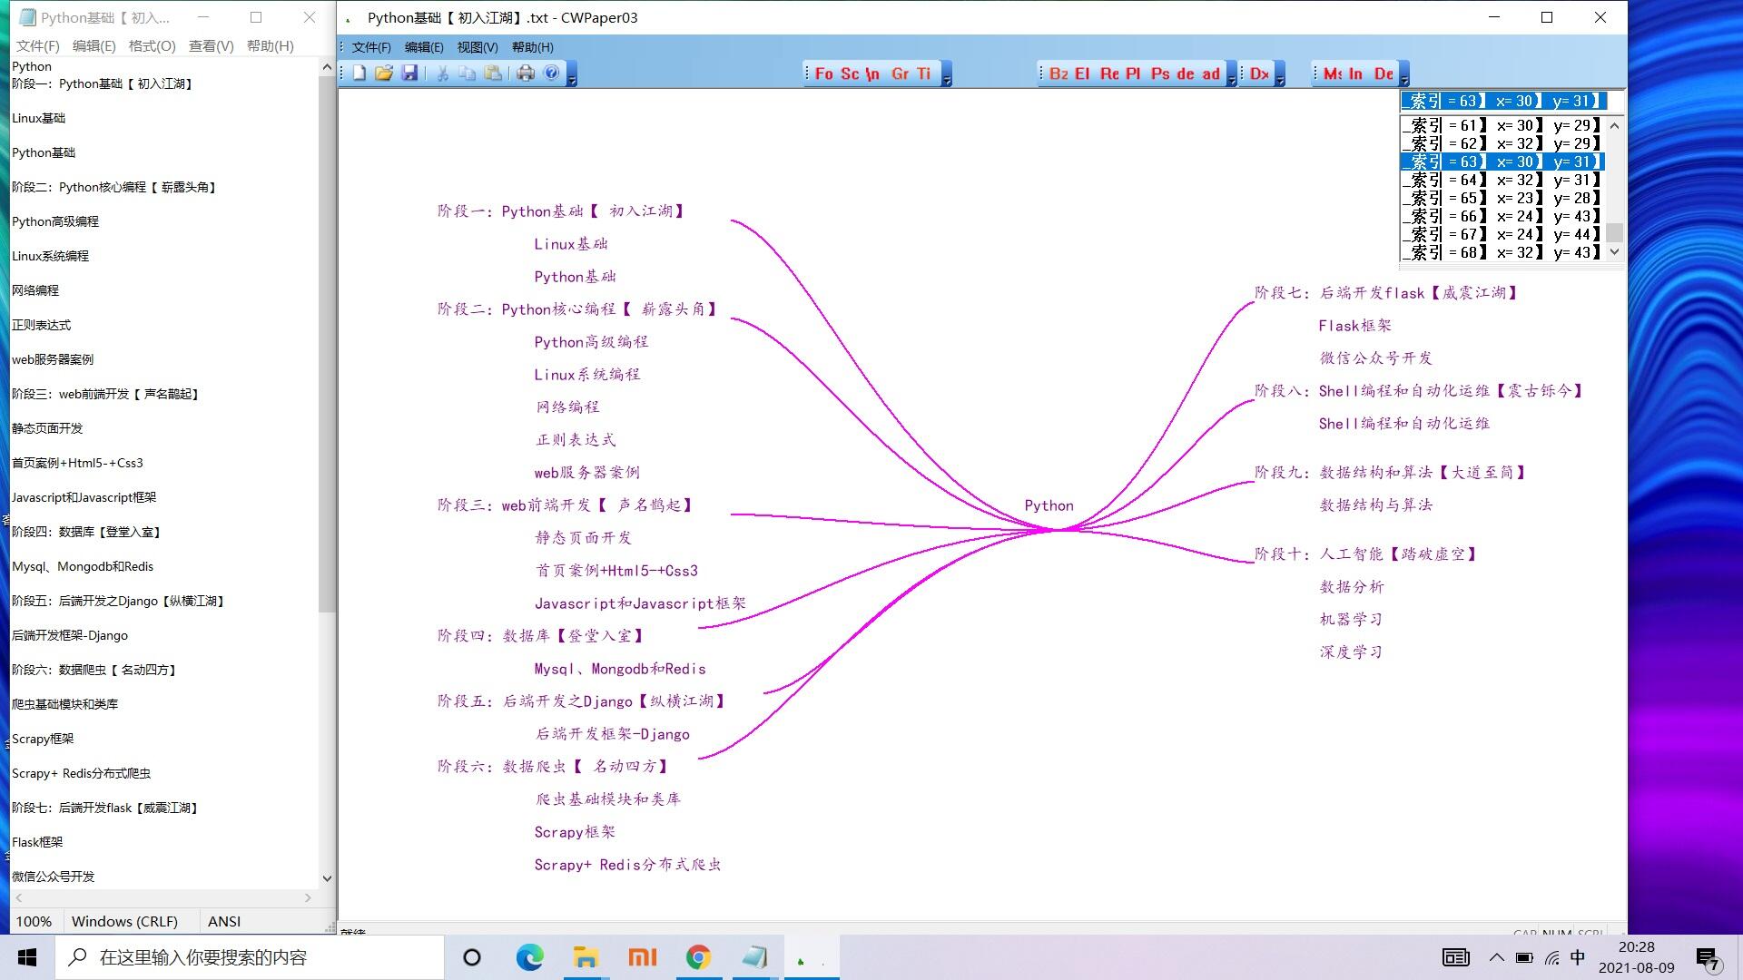The width and height of the screenshot is (1743, 980).
Task: Click the Print toolbar icon
Action: tap(526, 73)
